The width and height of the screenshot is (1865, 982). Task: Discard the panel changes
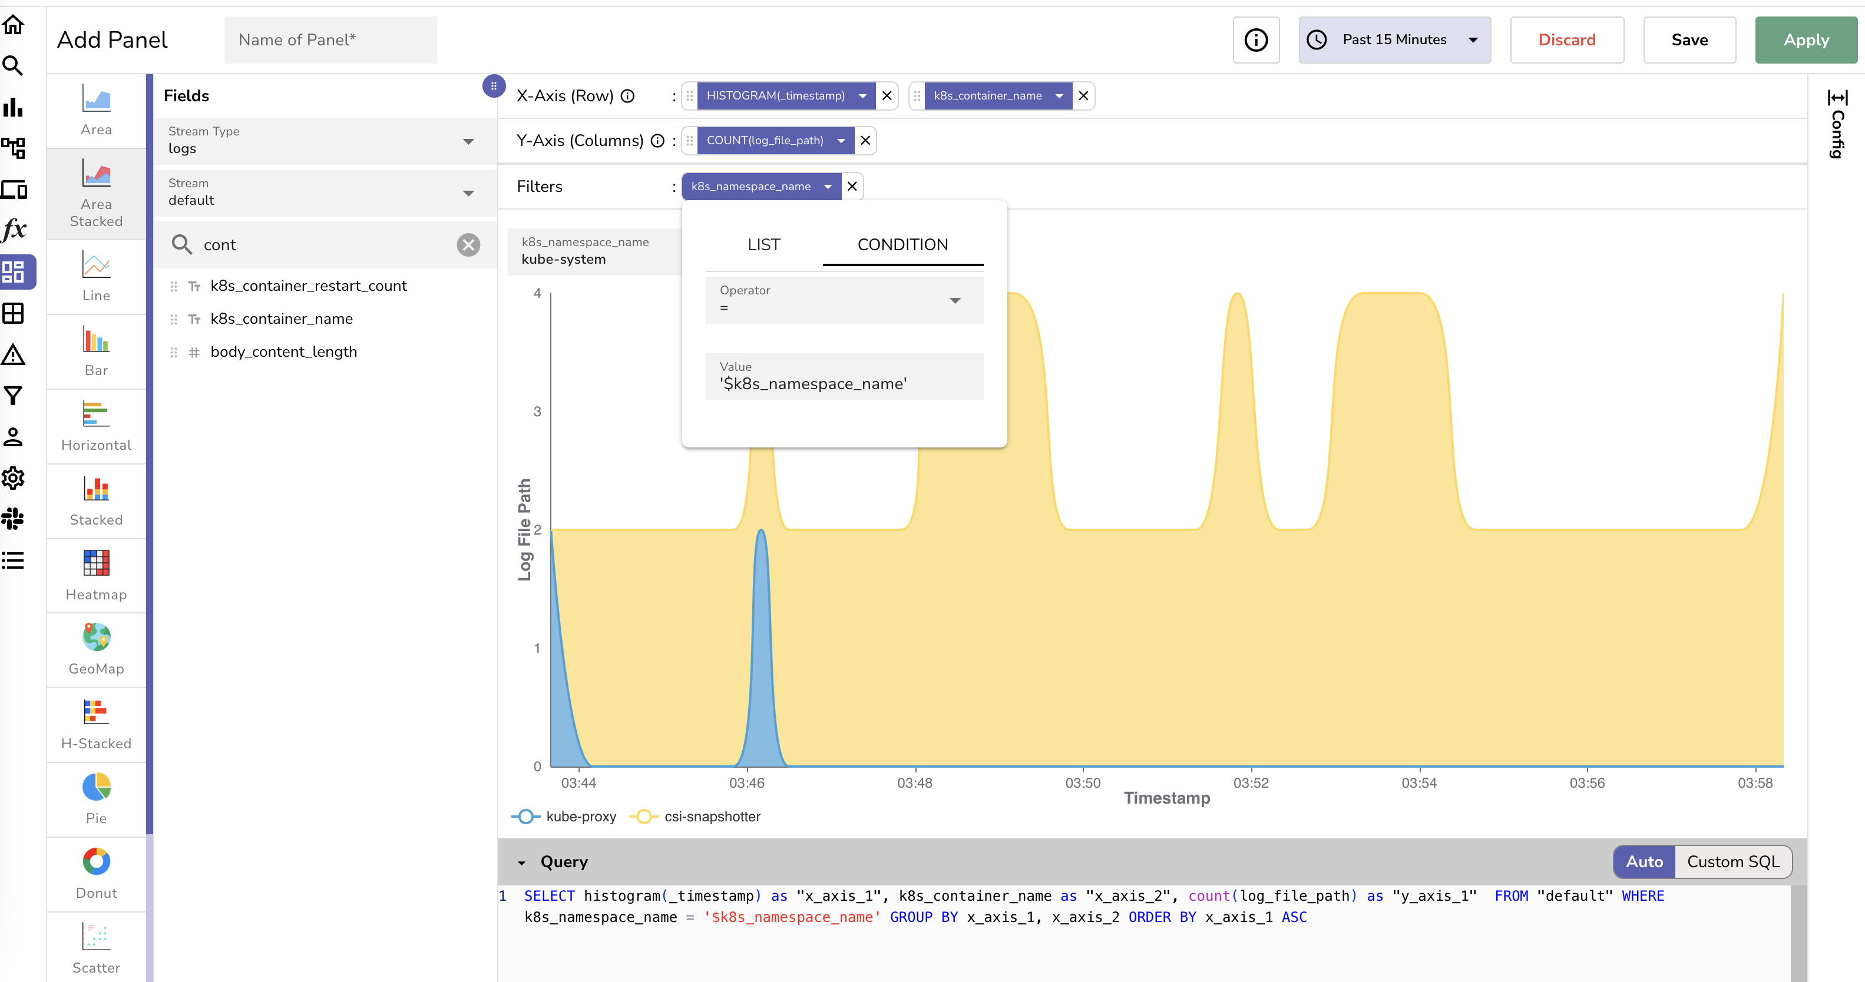[x=1567, y=40]
